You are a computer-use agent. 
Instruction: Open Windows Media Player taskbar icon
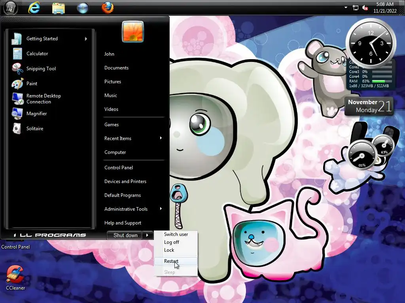(83, 8)
